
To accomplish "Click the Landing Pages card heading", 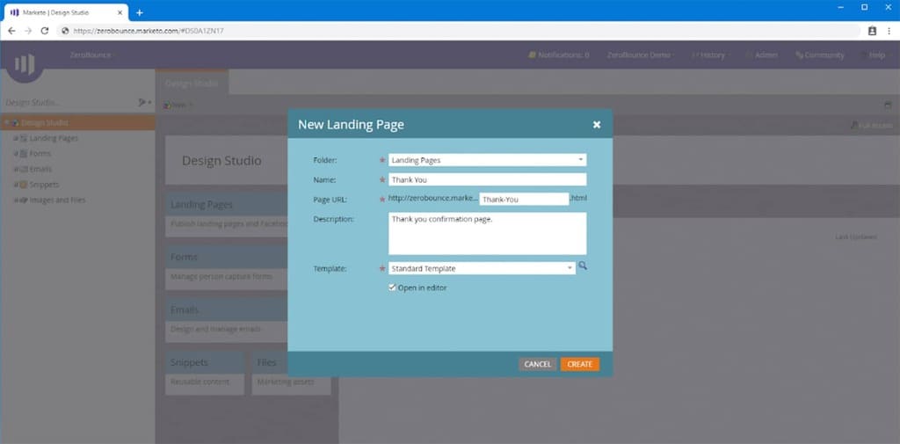I will pyautogui.click(x=201, y=205).
